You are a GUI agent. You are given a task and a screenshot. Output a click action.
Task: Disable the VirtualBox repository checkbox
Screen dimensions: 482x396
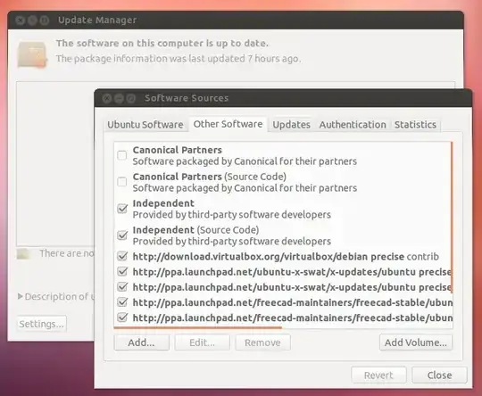click(x=122, y=256)
